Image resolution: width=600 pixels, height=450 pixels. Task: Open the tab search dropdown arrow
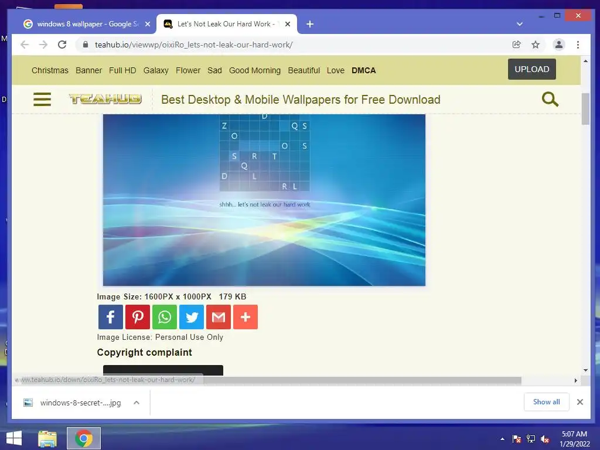click(x=519, y=24)
